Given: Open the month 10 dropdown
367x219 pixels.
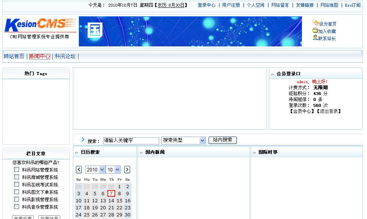Looking at the screenshot, I should pyautogui.click(x=113, y=169).
